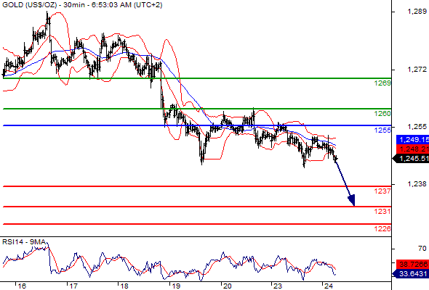Select the 1237 support level label
Viewport: 429px width, 290px height.
382,191
